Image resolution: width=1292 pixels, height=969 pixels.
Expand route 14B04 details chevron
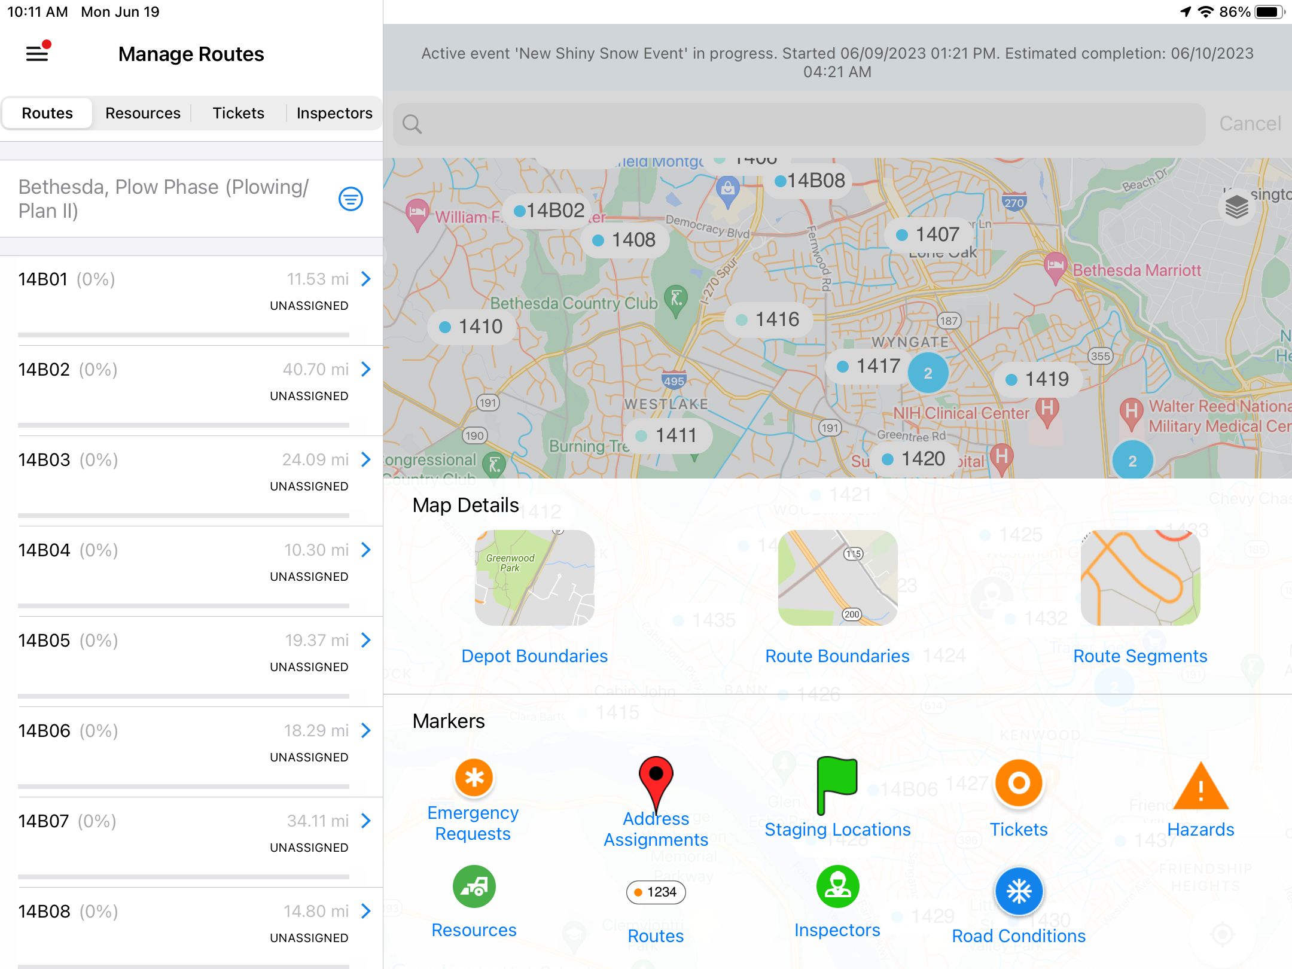[x=366, y=550]
